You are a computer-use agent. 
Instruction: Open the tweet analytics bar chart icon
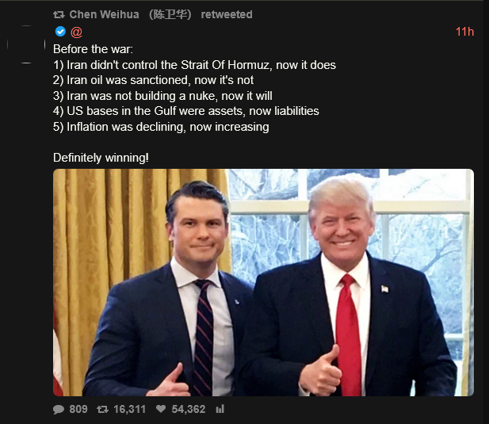(220, 409)
